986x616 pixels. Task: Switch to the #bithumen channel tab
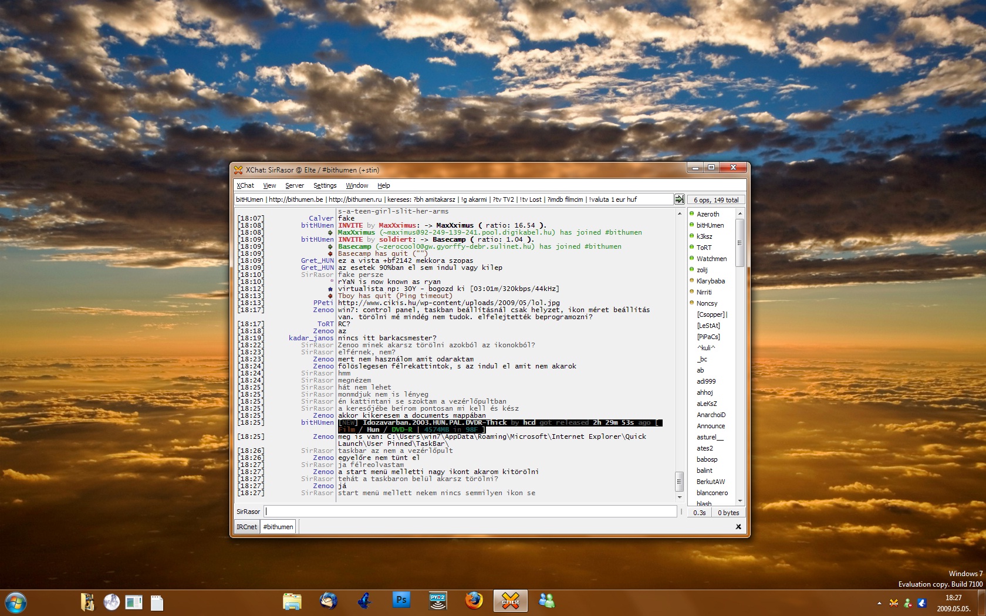click(278, 527)
